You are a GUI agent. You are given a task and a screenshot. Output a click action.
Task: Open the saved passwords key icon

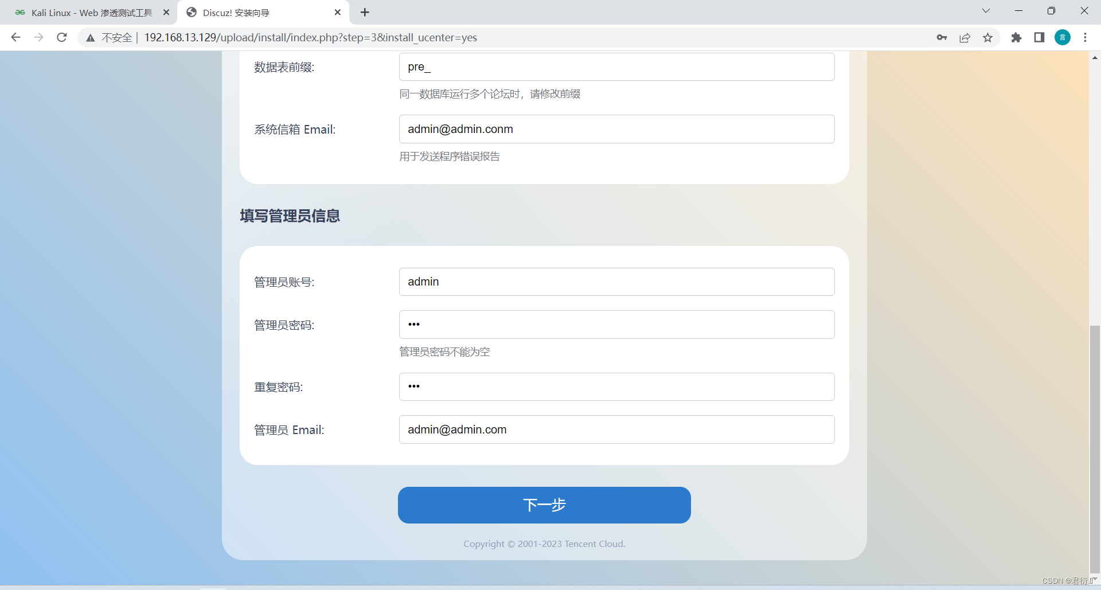pos(942,37)
